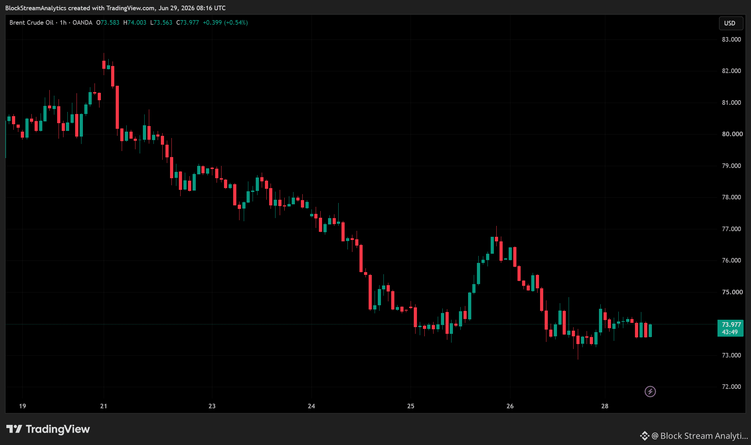751x445 pixels.
Task: Click the 73.000 price axis label
Action: [x=731, y=355]
